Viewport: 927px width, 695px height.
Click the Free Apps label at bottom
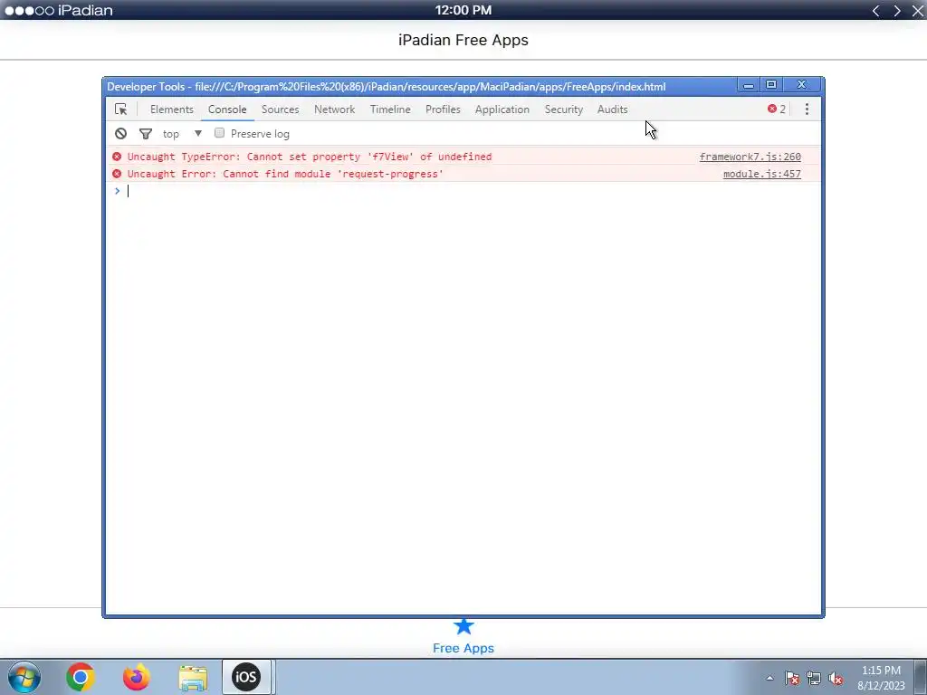point(463,648)
